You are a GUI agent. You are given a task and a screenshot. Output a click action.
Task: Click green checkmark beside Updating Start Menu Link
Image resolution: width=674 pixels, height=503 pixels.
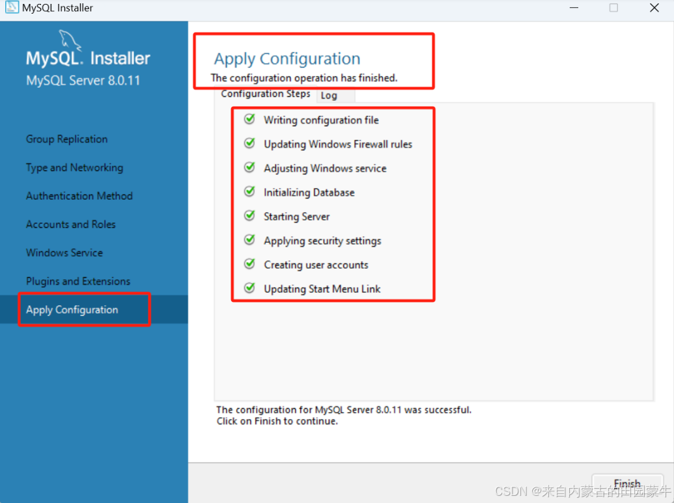(250, 288)
